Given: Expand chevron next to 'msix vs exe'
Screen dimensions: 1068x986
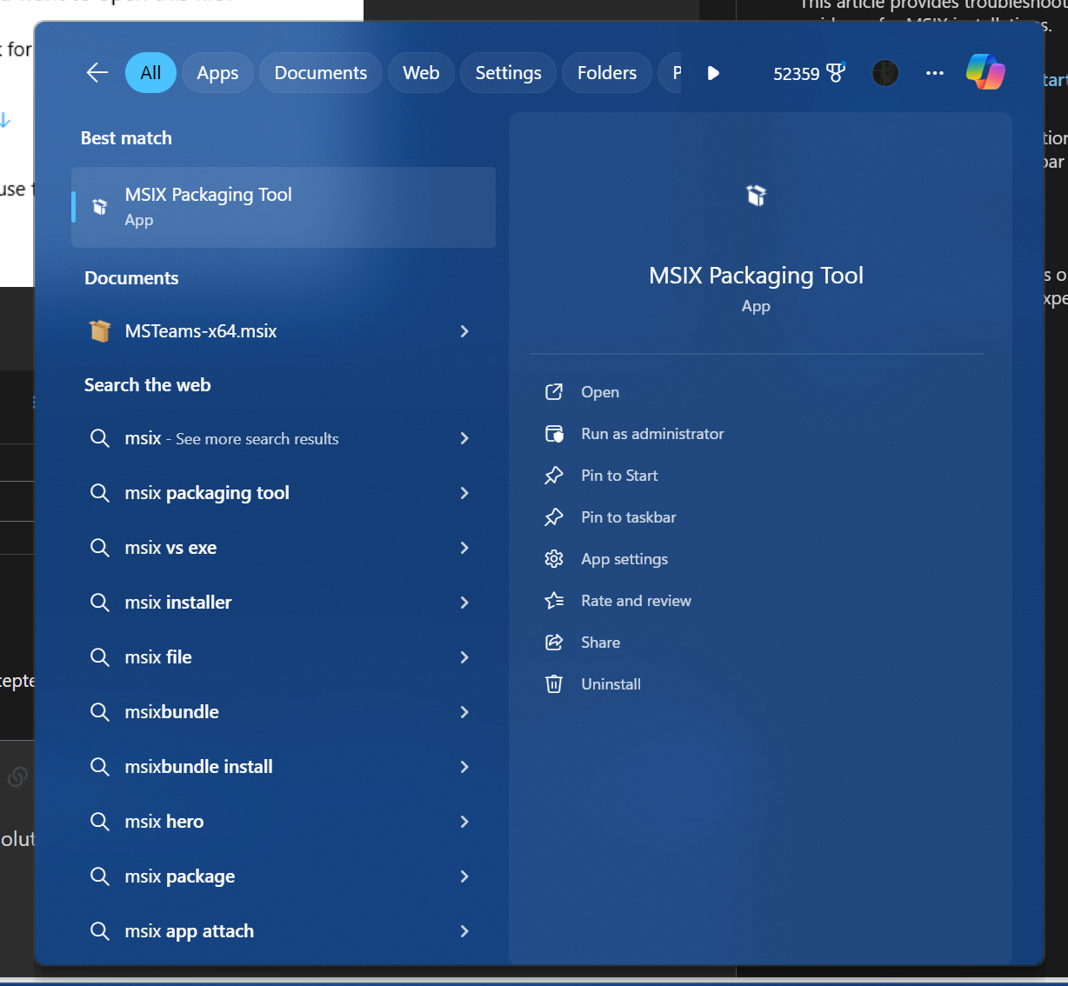Looking at the screenshot, I should pos(464,548).
